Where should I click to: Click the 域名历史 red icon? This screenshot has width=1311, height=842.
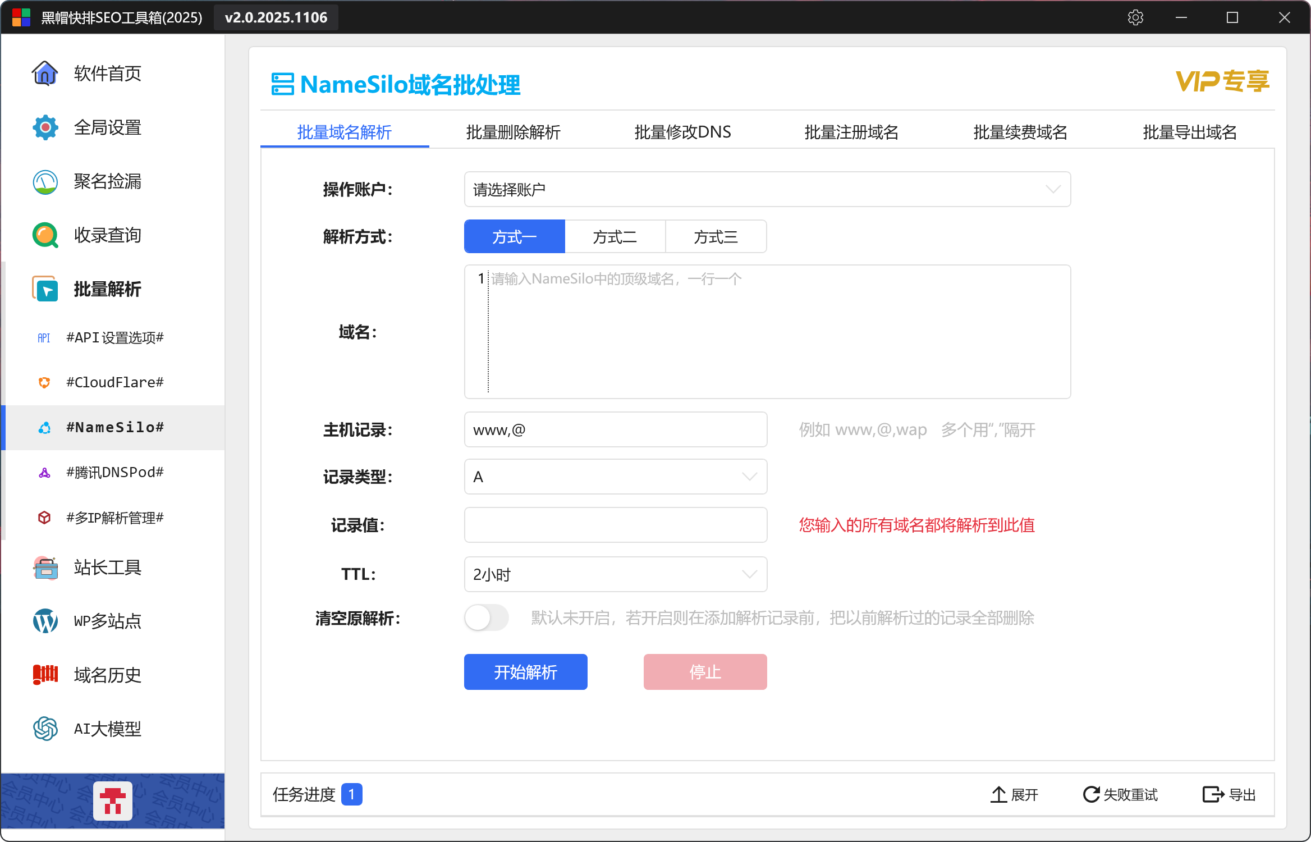pos(45,675)
